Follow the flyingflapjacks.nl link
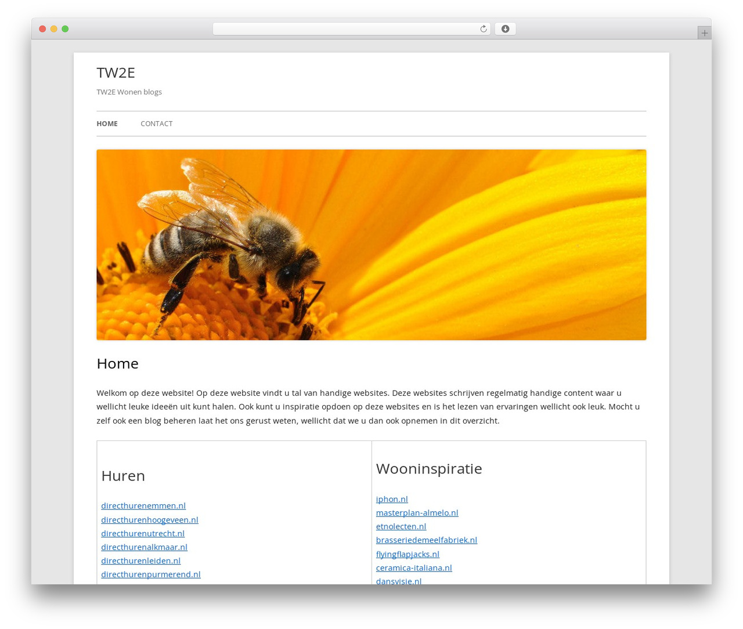Screen dimensions: 743x629 pos(407,554)
